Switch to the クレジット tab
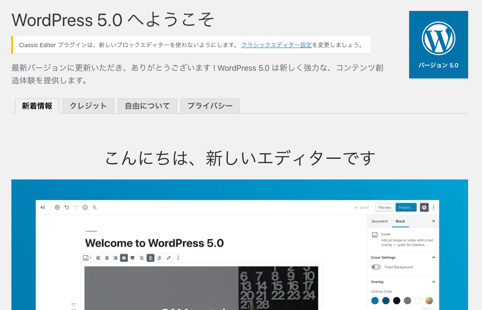The height and width of the screenshot is (310, 482). 88,106
